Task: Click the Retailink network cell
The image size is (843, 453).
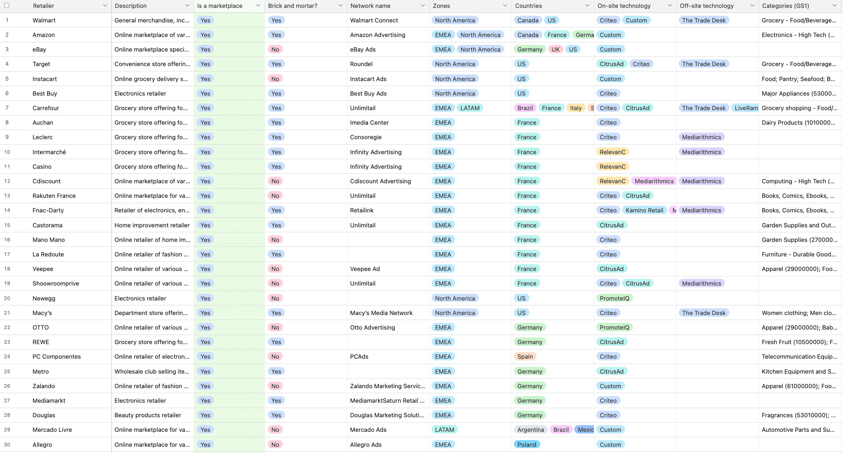Action: 388,210
